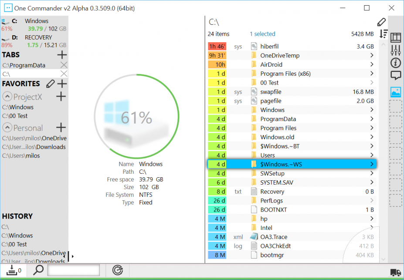This screenshot has width=404, height=280.
Task: Expand the Users folder arrow
Action: (x=372, y=155)
